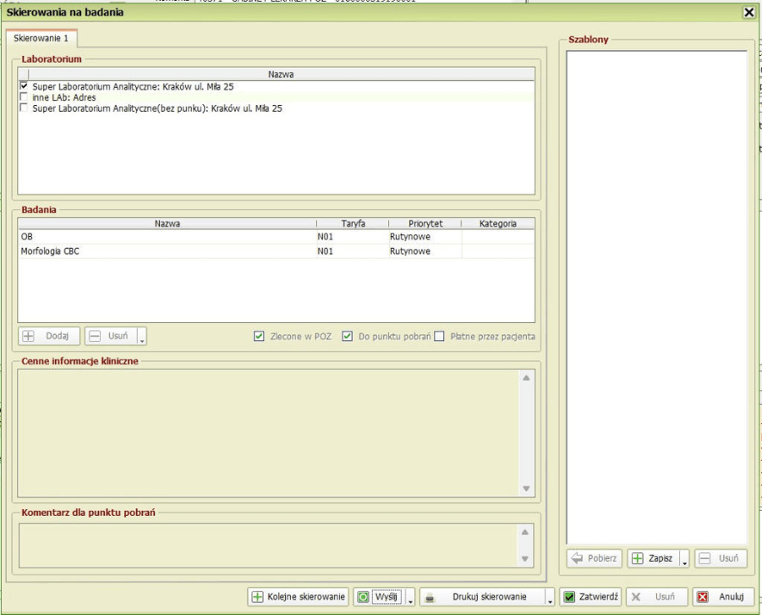Screen dimensions: 762x615
Task: Click the arrow icon on Pobierz button
Action: point(577,558)
